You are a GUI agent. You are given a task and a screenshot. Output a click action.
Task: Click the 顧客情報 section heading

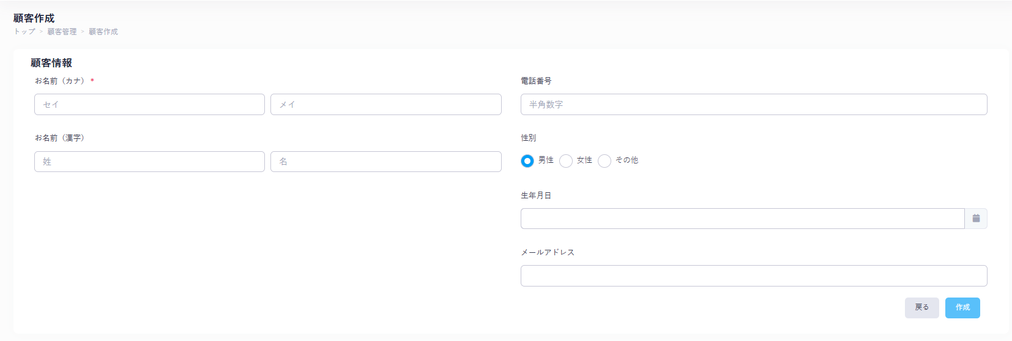51,63
